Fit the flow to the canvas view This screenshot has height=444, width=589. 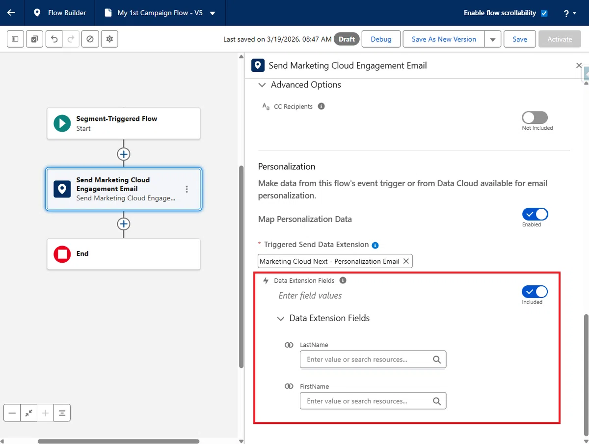[29, 413]
